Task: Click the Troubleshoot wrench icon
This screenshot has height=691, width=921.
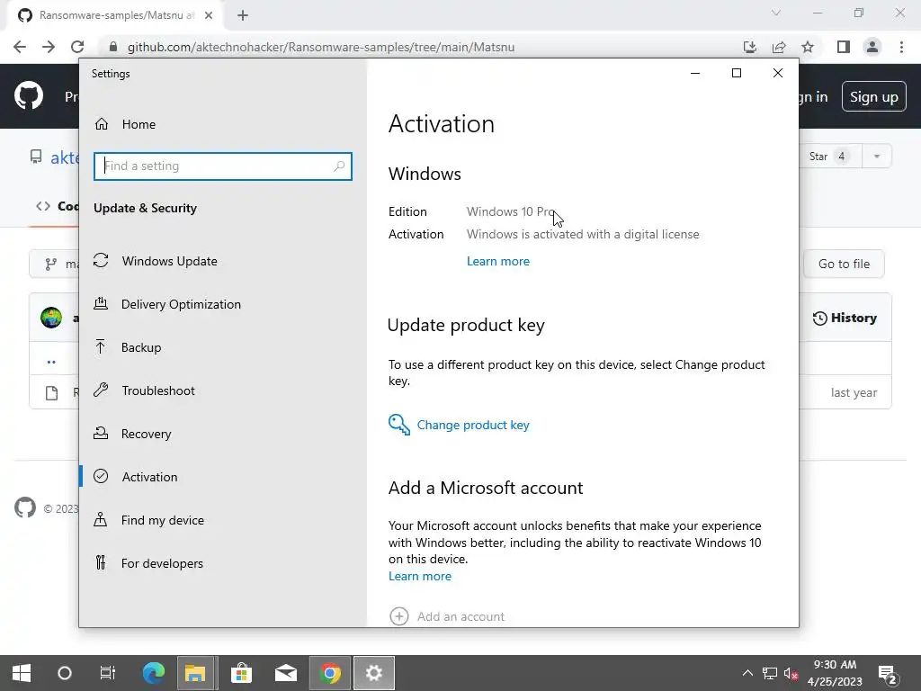Action: [101, 390]
